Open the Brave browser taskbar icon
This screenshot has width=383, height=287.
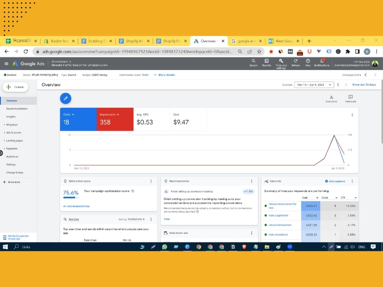pyautogui.click(x=244, y=247)
